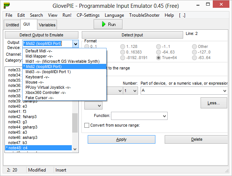Click the Delete button
The width and height of the screenshot is (232, 176).
(x=196, y=139)
